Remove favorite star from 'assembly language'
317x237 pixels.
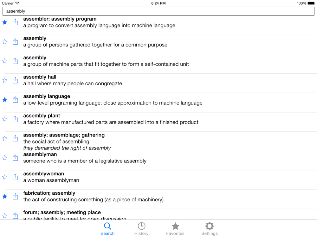[x=5, y=100]
